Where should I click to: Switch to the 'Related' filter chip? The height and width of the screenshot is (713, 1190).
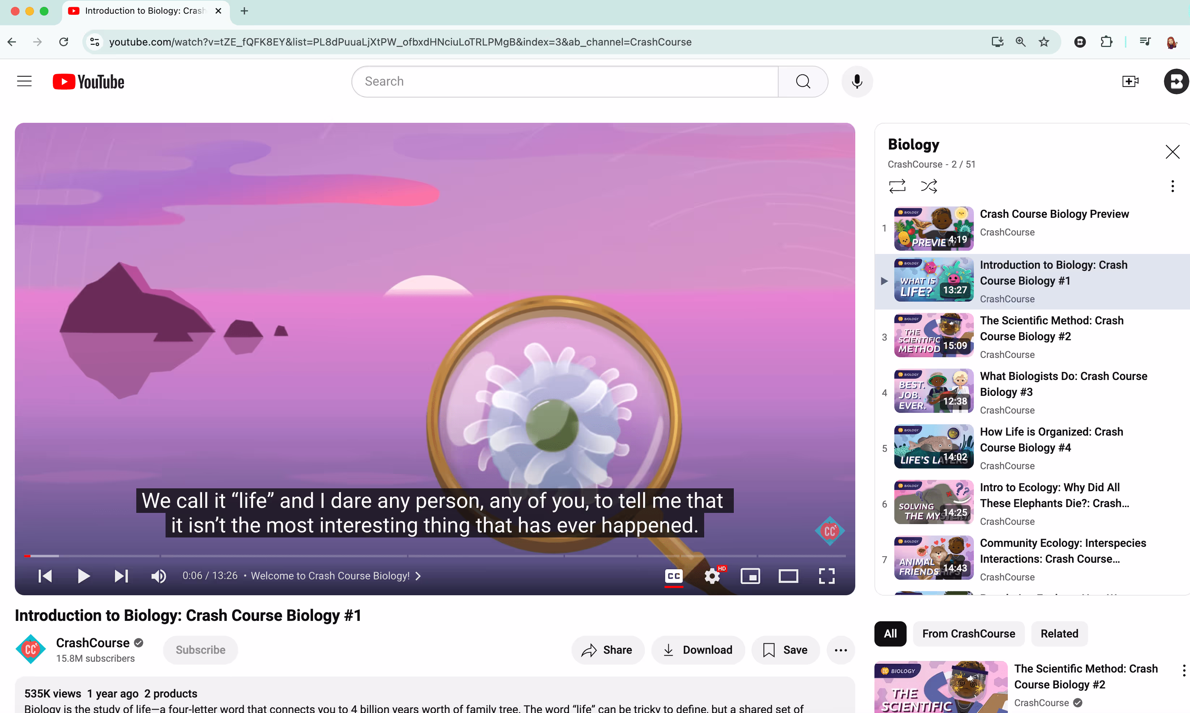1059,633
